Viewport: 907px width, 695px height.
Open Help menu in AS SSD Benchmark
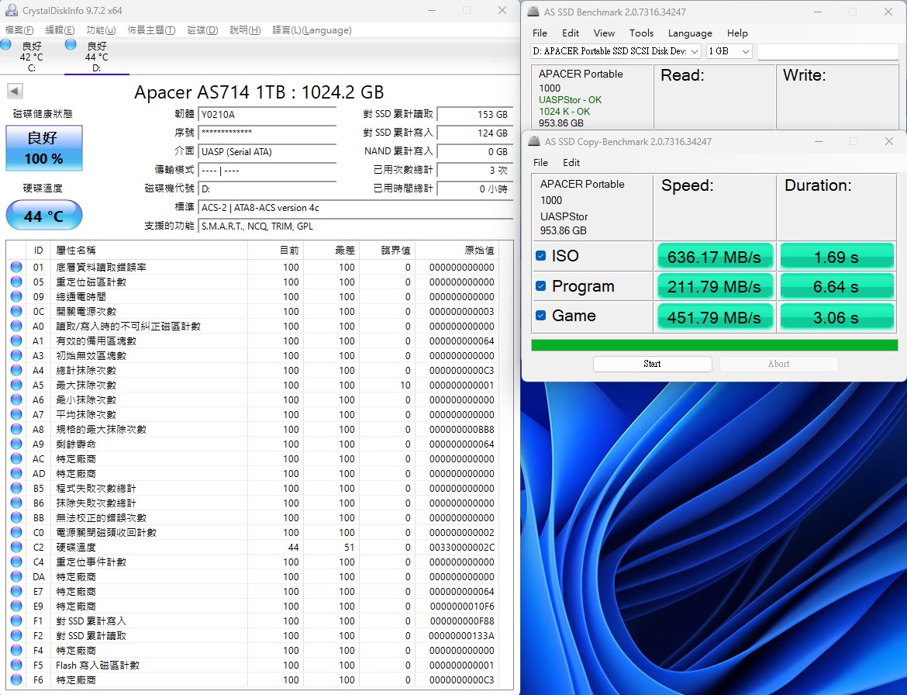pyautogui.click(x=737, y=33)
